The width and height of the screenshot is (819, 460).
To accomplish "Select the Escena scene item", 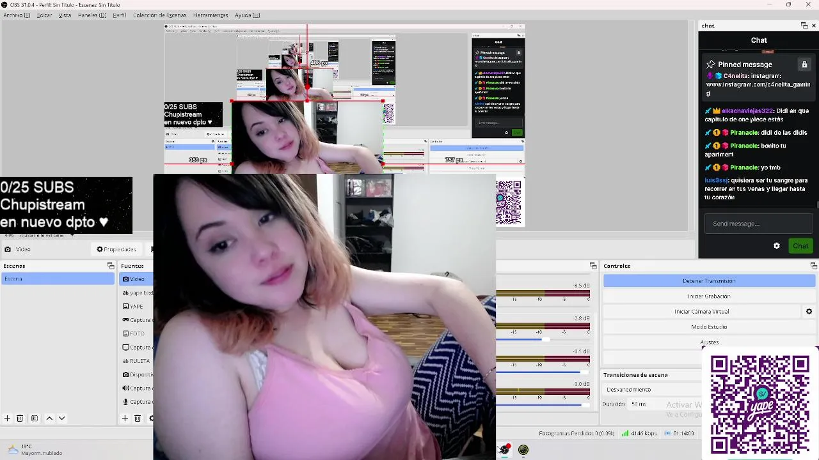I will [58, 279].
